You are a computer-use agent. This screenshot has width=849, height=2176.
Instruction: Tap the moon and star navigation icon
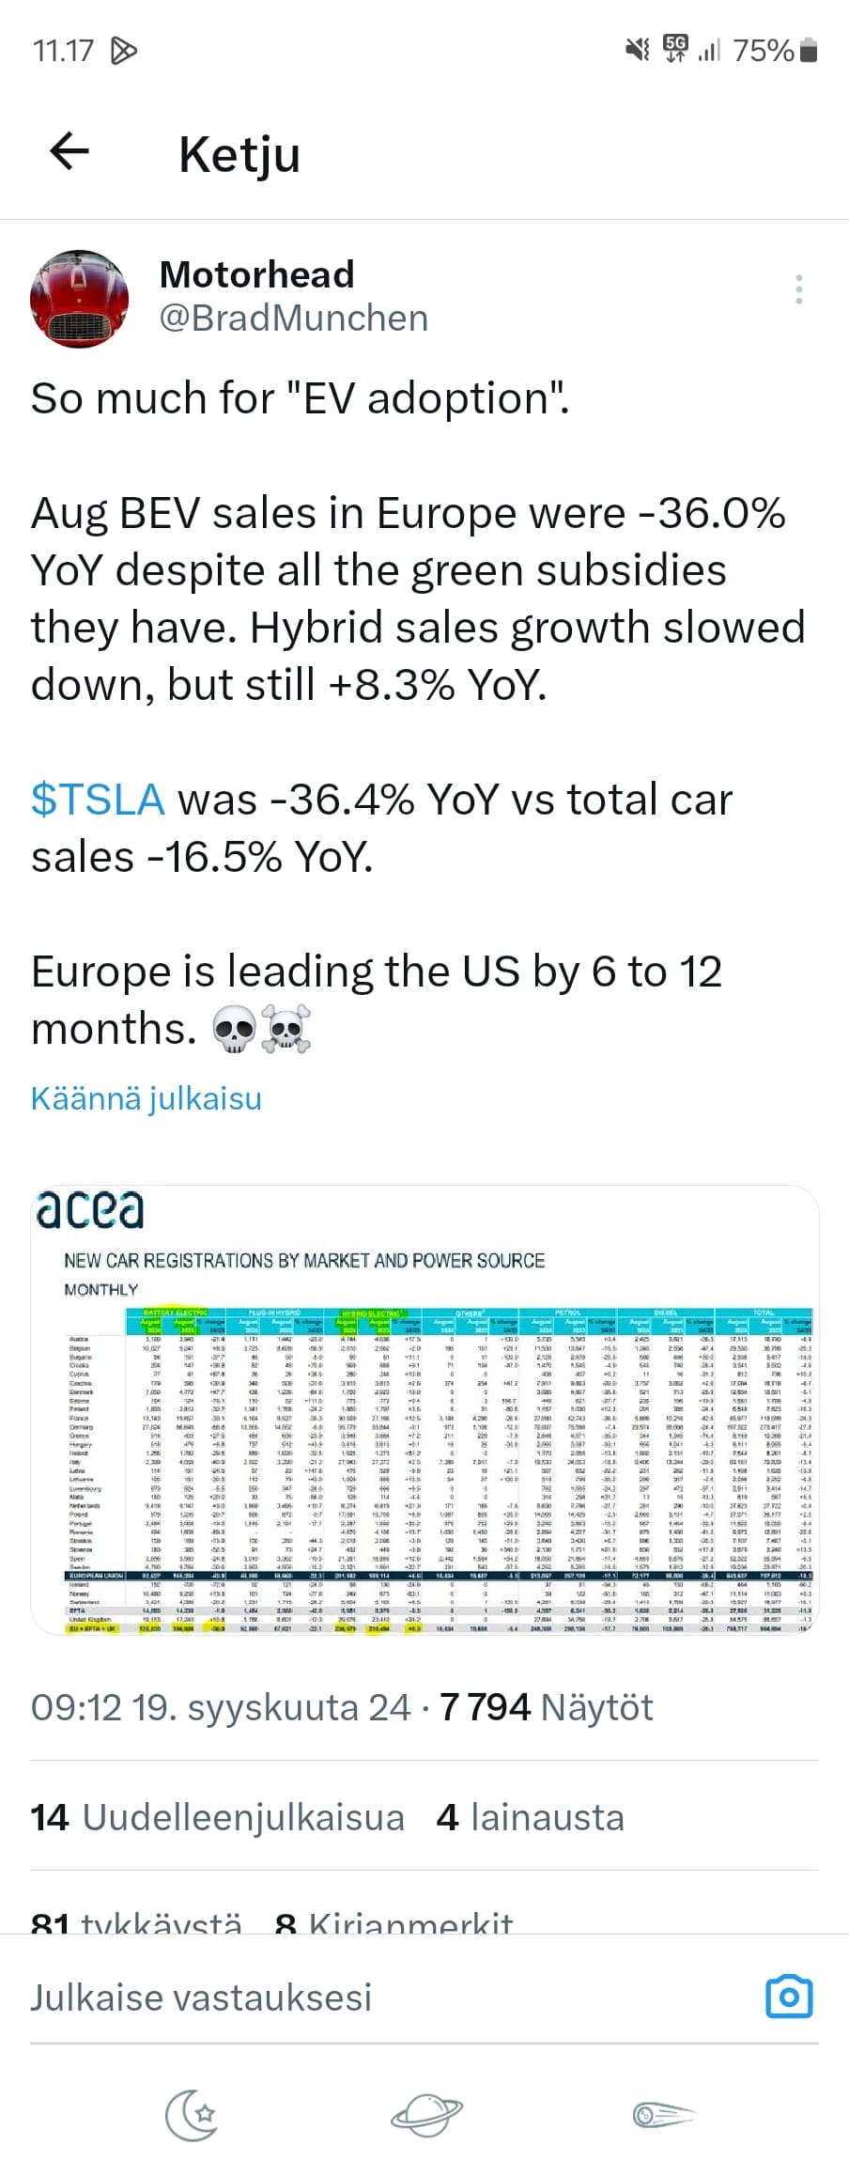192,2114
